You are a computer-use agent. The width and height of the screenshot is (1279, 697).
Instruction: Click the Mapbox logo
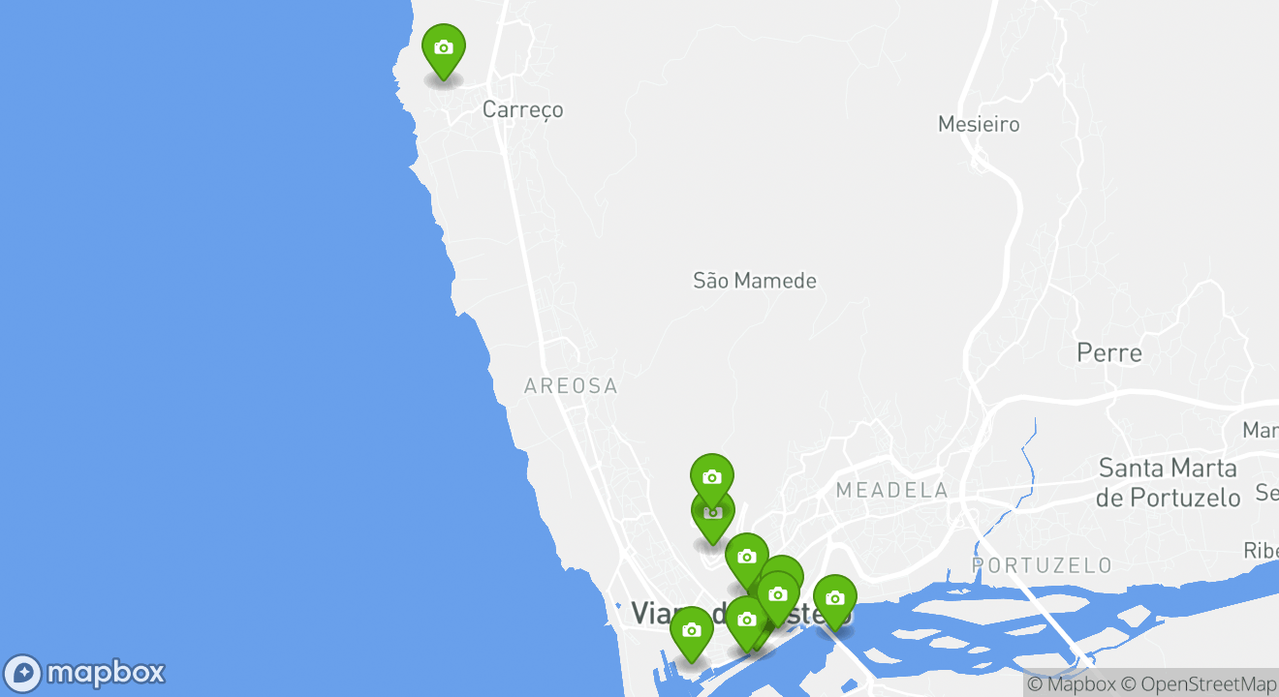tap(84, 672)
